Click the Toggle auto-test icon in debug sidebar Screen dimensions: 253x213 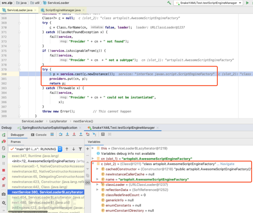click(x=4, y=148)
